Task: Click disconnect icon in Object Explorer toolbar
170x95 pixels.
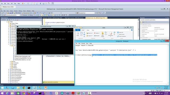Action: 10,20
